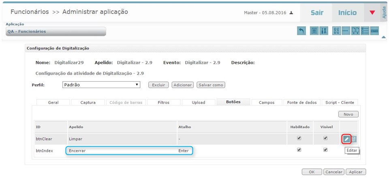Viewport: 389px width, 179px height.
Task: Click the Início button
Action: pos(347,13)
